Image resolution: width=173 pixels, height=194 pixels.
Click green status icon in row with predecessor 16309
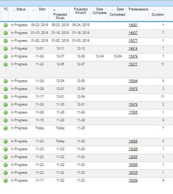6,181
